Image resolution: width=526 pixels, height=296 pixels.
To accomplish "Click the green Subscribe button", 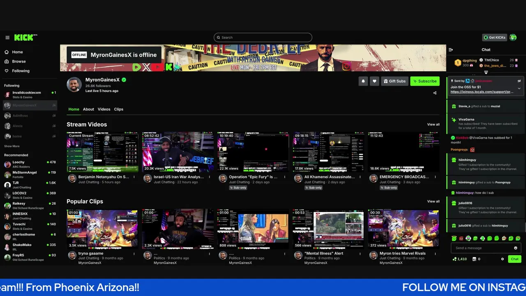I will (x=425, y=81).
